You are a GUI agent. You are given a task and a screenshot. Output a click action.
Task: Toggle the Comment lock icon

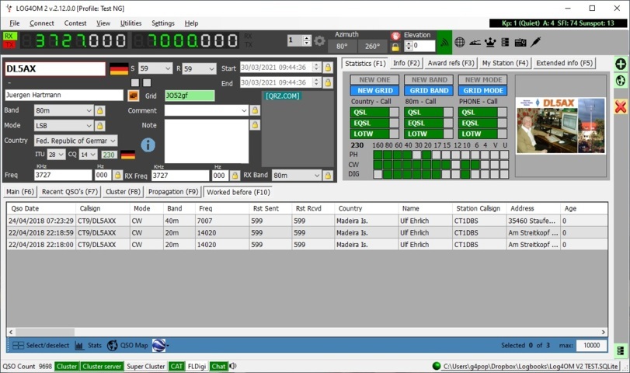pos(255,110)
